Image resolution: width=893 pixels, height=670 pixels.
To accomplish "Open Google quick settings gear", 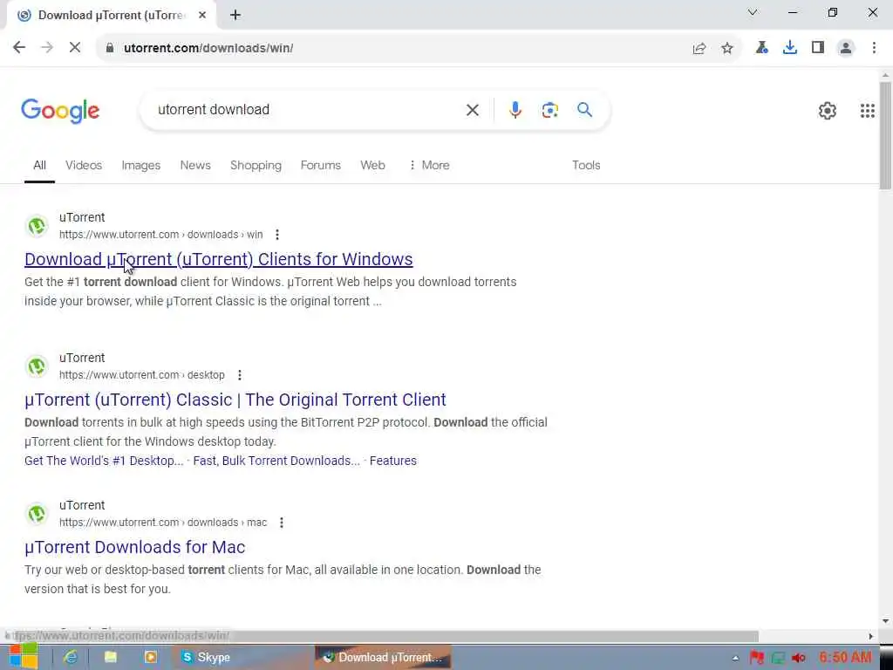I will (827, 111).
